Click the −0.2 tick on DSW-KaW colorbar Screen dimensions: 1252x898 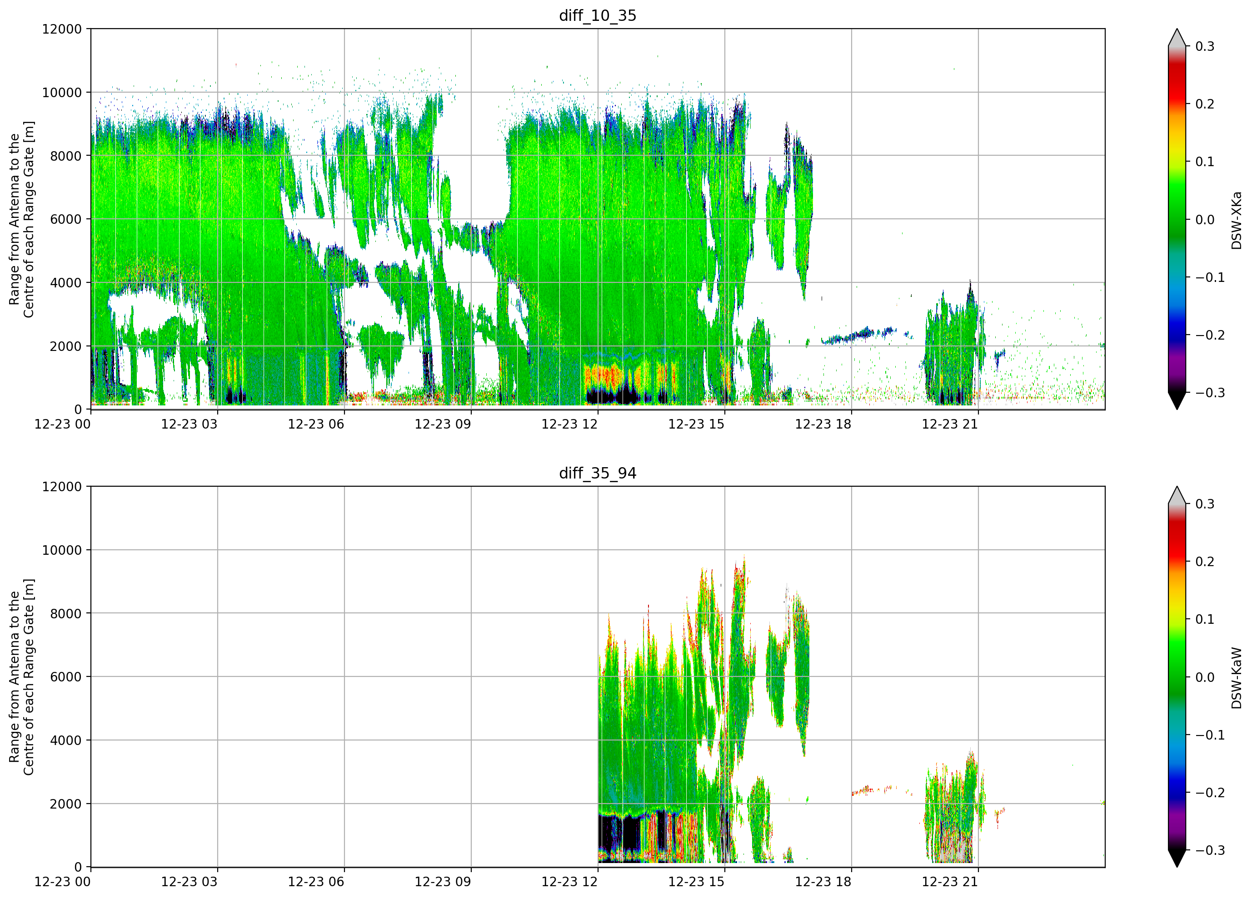pyautogui.click(x=1210, y=793)
